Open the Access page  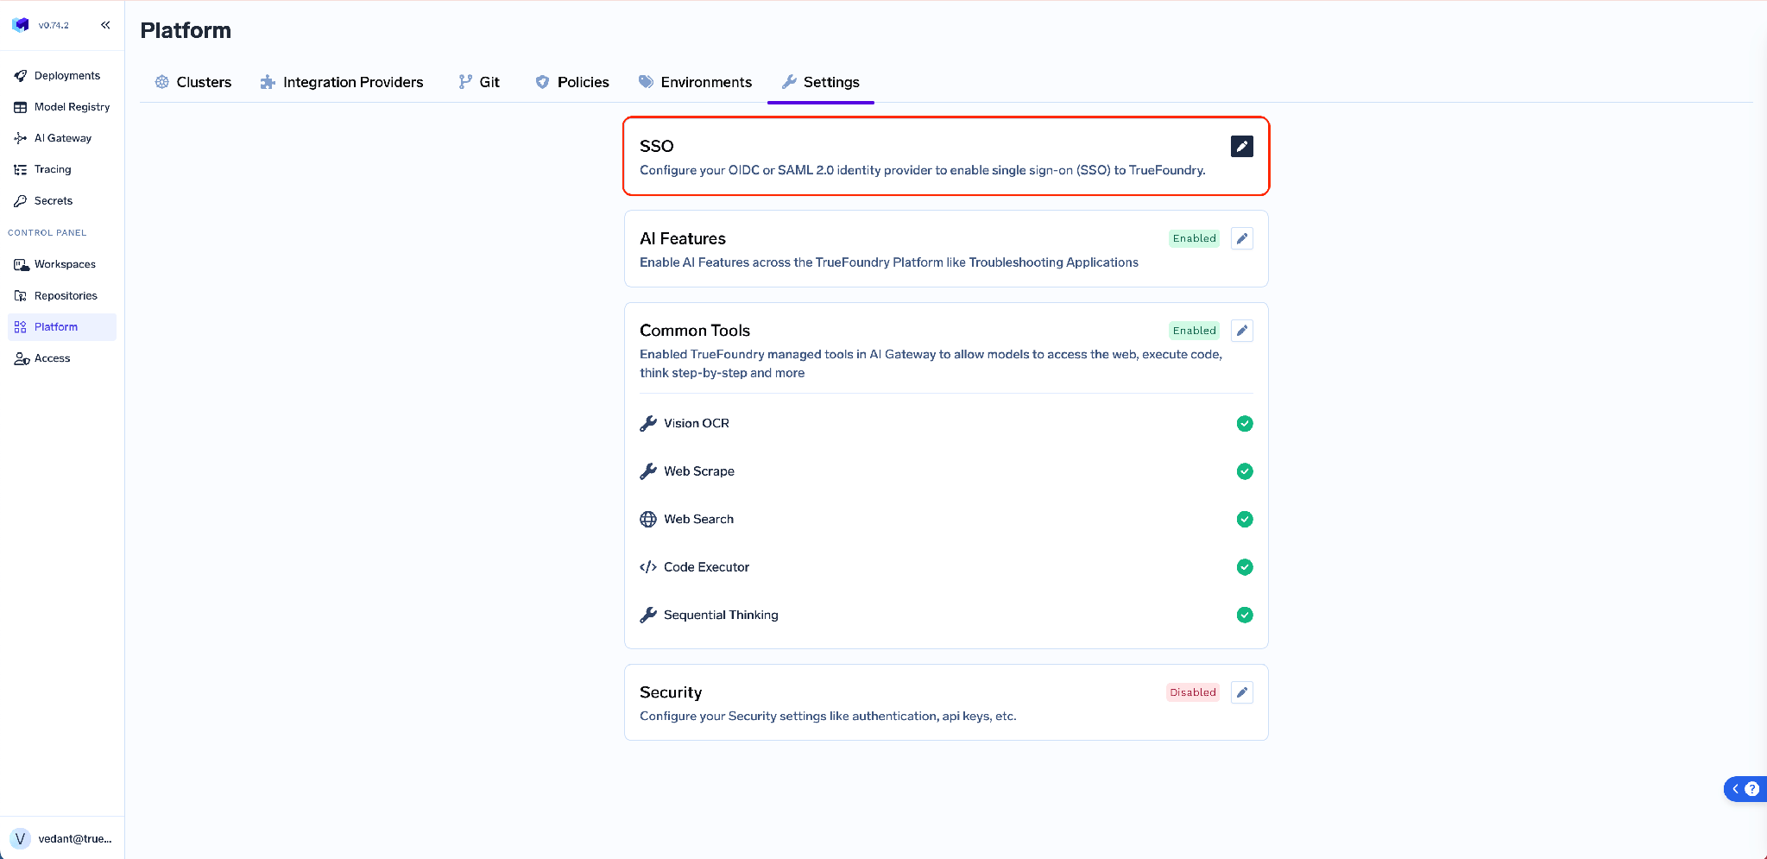pos(62,358)
